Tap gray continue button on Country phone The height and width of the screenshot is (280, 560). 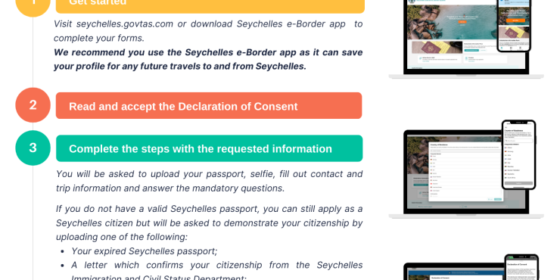coord(518,183)
